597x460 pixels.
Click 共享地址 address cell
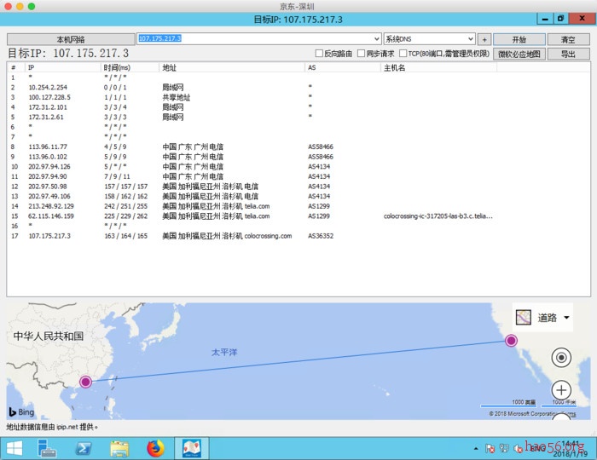176,97
